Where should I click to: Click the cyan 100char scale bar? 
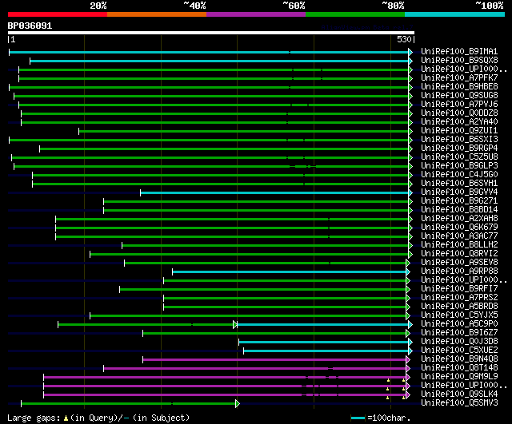point(358,418)
